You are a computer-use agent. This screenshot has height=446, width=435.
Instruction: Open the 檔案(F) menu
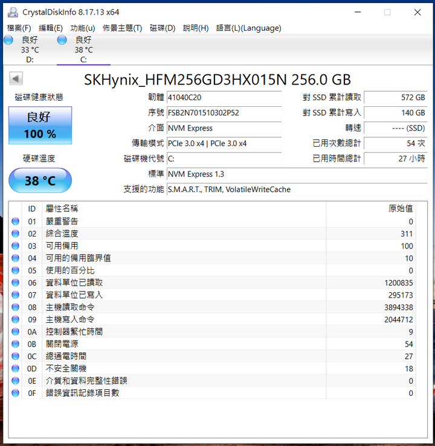point(19,28)
